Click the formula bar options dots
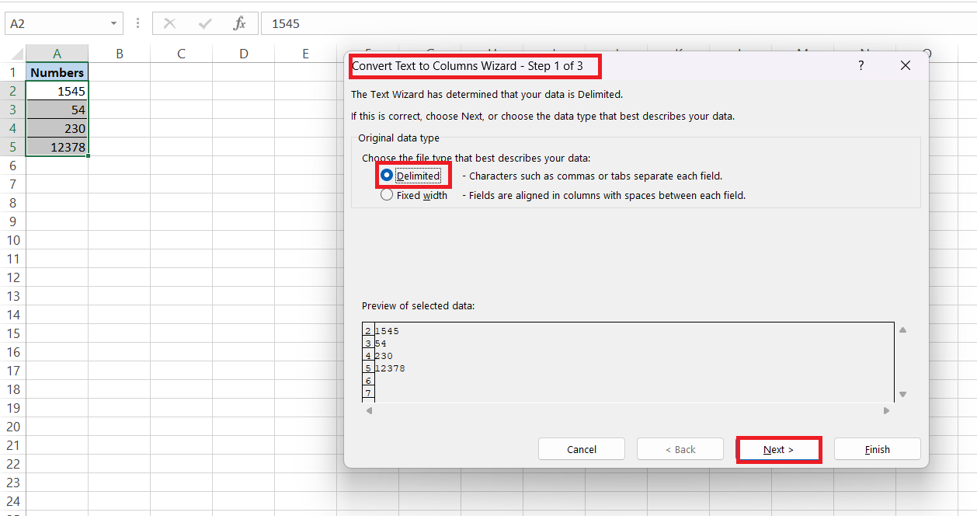This screenshot has height=516, width=977. click(137, 24)
